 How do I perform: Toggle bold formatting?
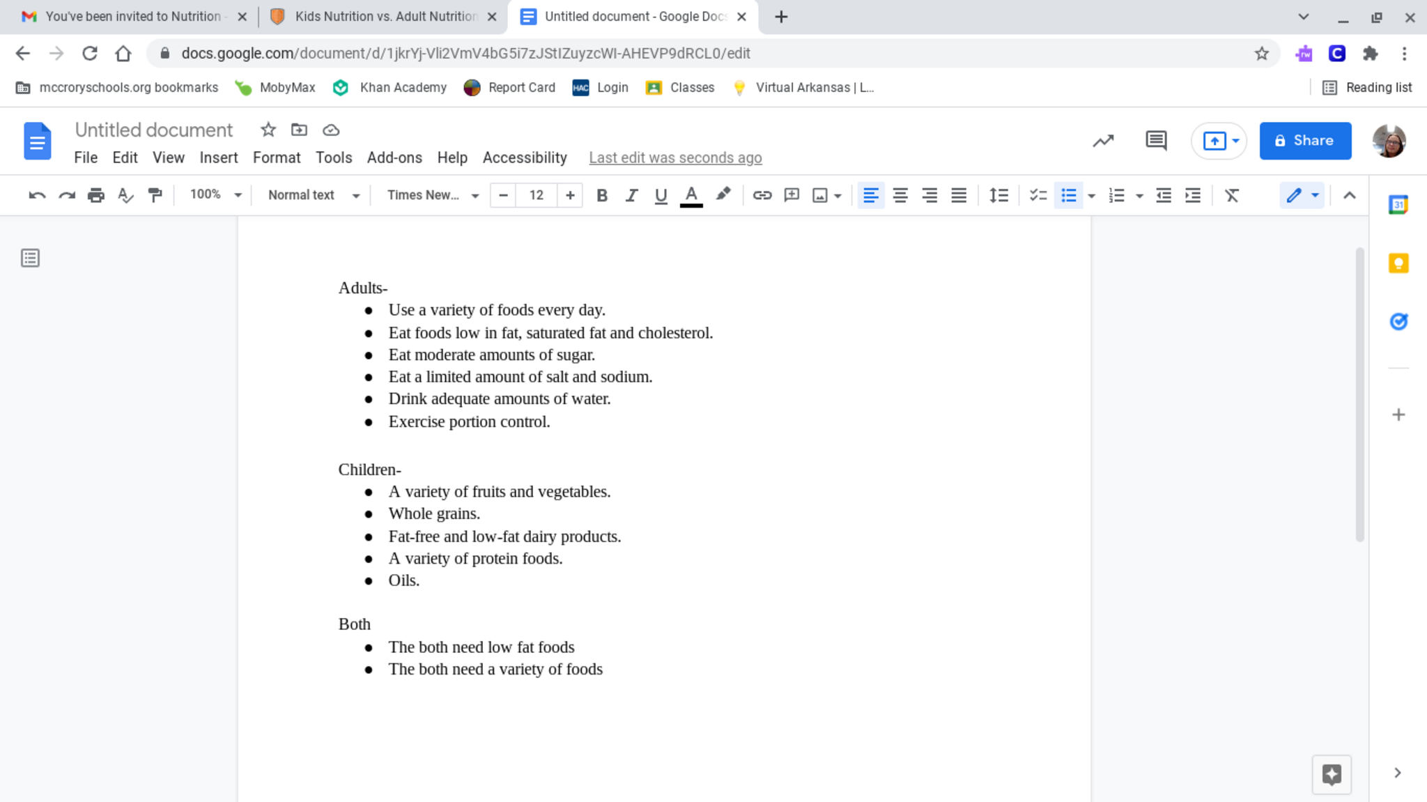(602, 195)
